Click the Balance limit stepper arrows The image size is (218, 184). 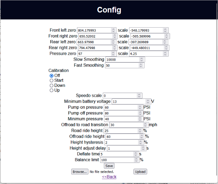[x=137, y=160]
